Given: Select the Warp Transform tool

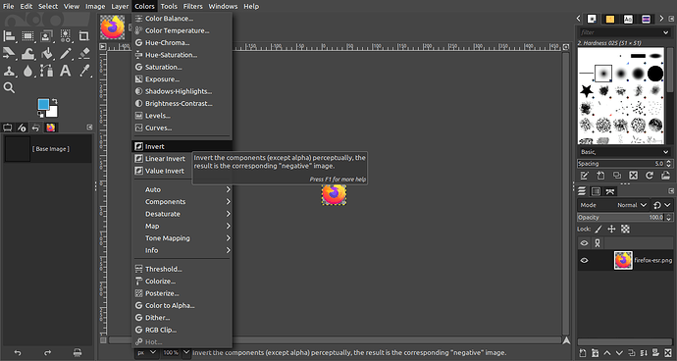Looking at the screenshot, I should [x=28, y=54].
